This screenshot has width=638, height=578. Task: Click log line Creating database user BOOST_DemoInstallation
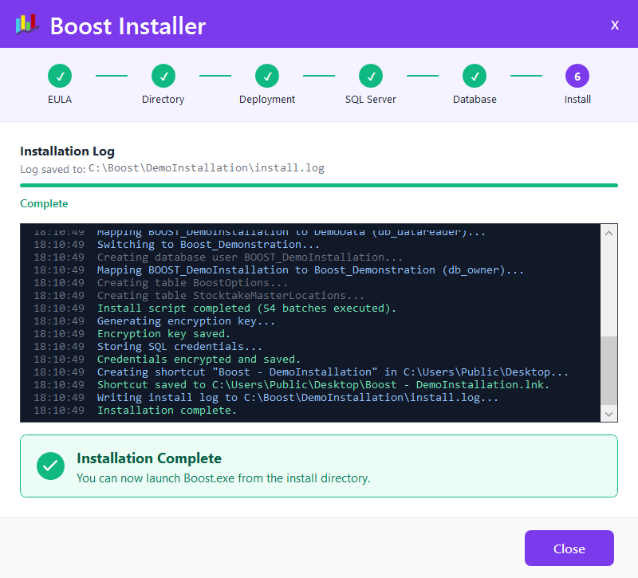pos(250,257)
